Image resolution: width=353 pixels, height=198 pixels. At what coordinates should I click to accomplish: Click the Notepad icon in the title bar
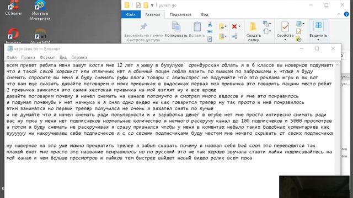tap(10, 48)
